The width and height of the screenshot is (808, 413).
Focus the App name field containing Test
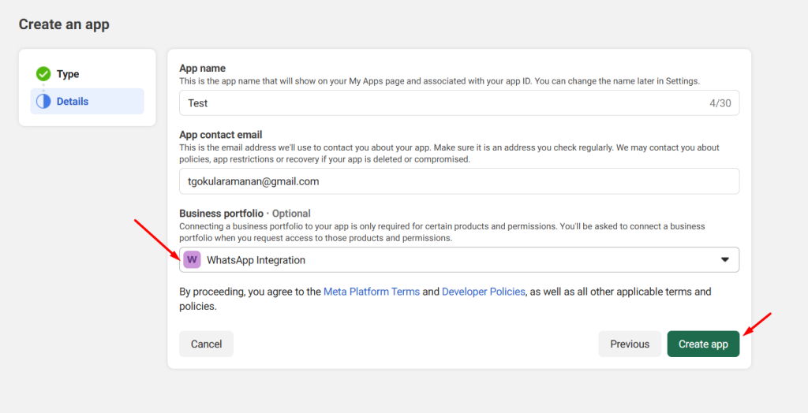(442, 103)
